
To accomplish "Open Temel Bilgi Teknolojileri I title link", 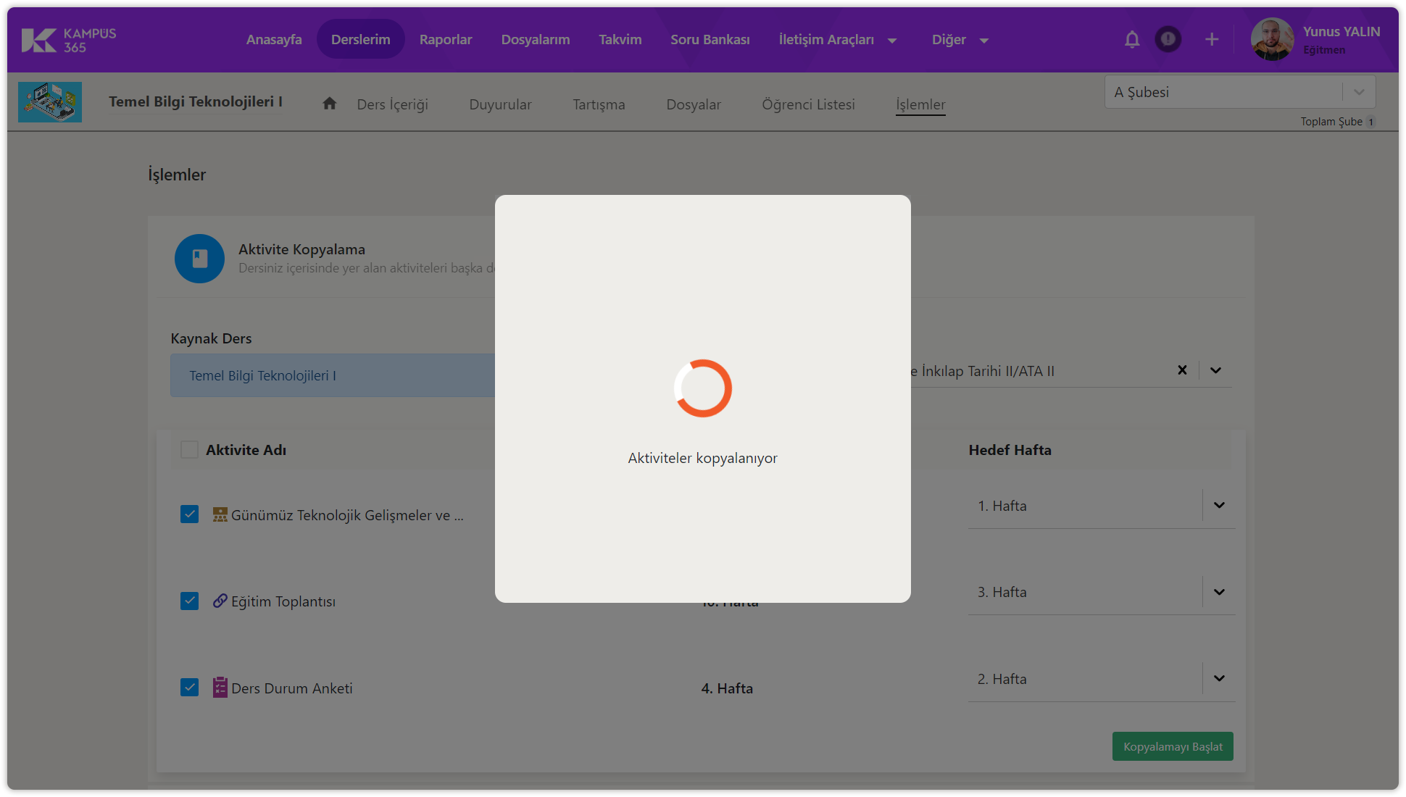I will click(196, 101).
